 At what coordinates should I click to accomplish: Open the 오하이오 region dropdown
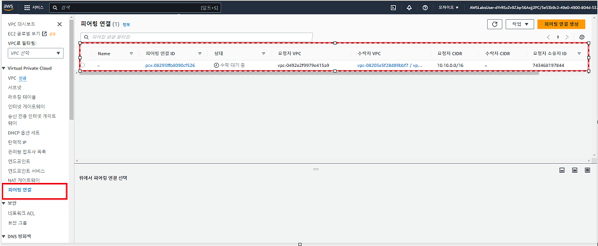pyautogui.click(x=449, y=8)
